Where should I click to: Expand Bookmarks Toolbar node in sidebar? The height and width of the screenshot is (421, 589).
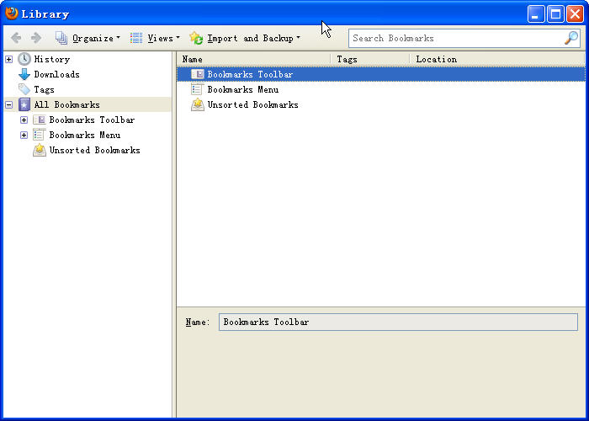[24, 120]
